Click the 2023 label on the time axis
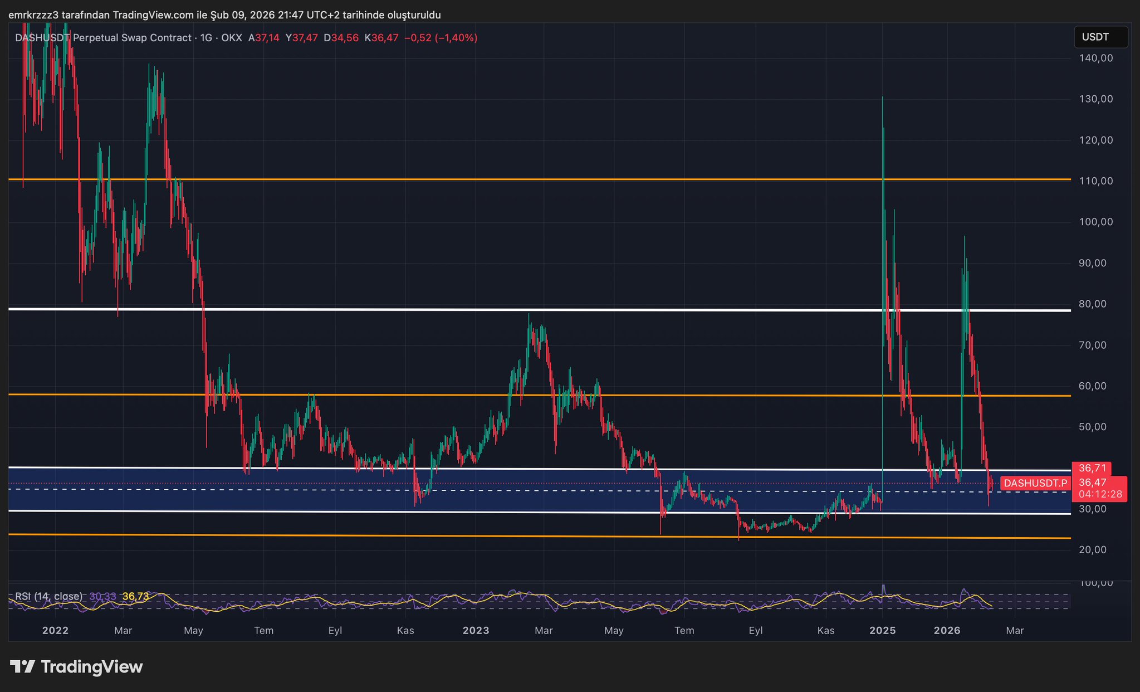Screen dimensions: 1140x692 point(476,631)
